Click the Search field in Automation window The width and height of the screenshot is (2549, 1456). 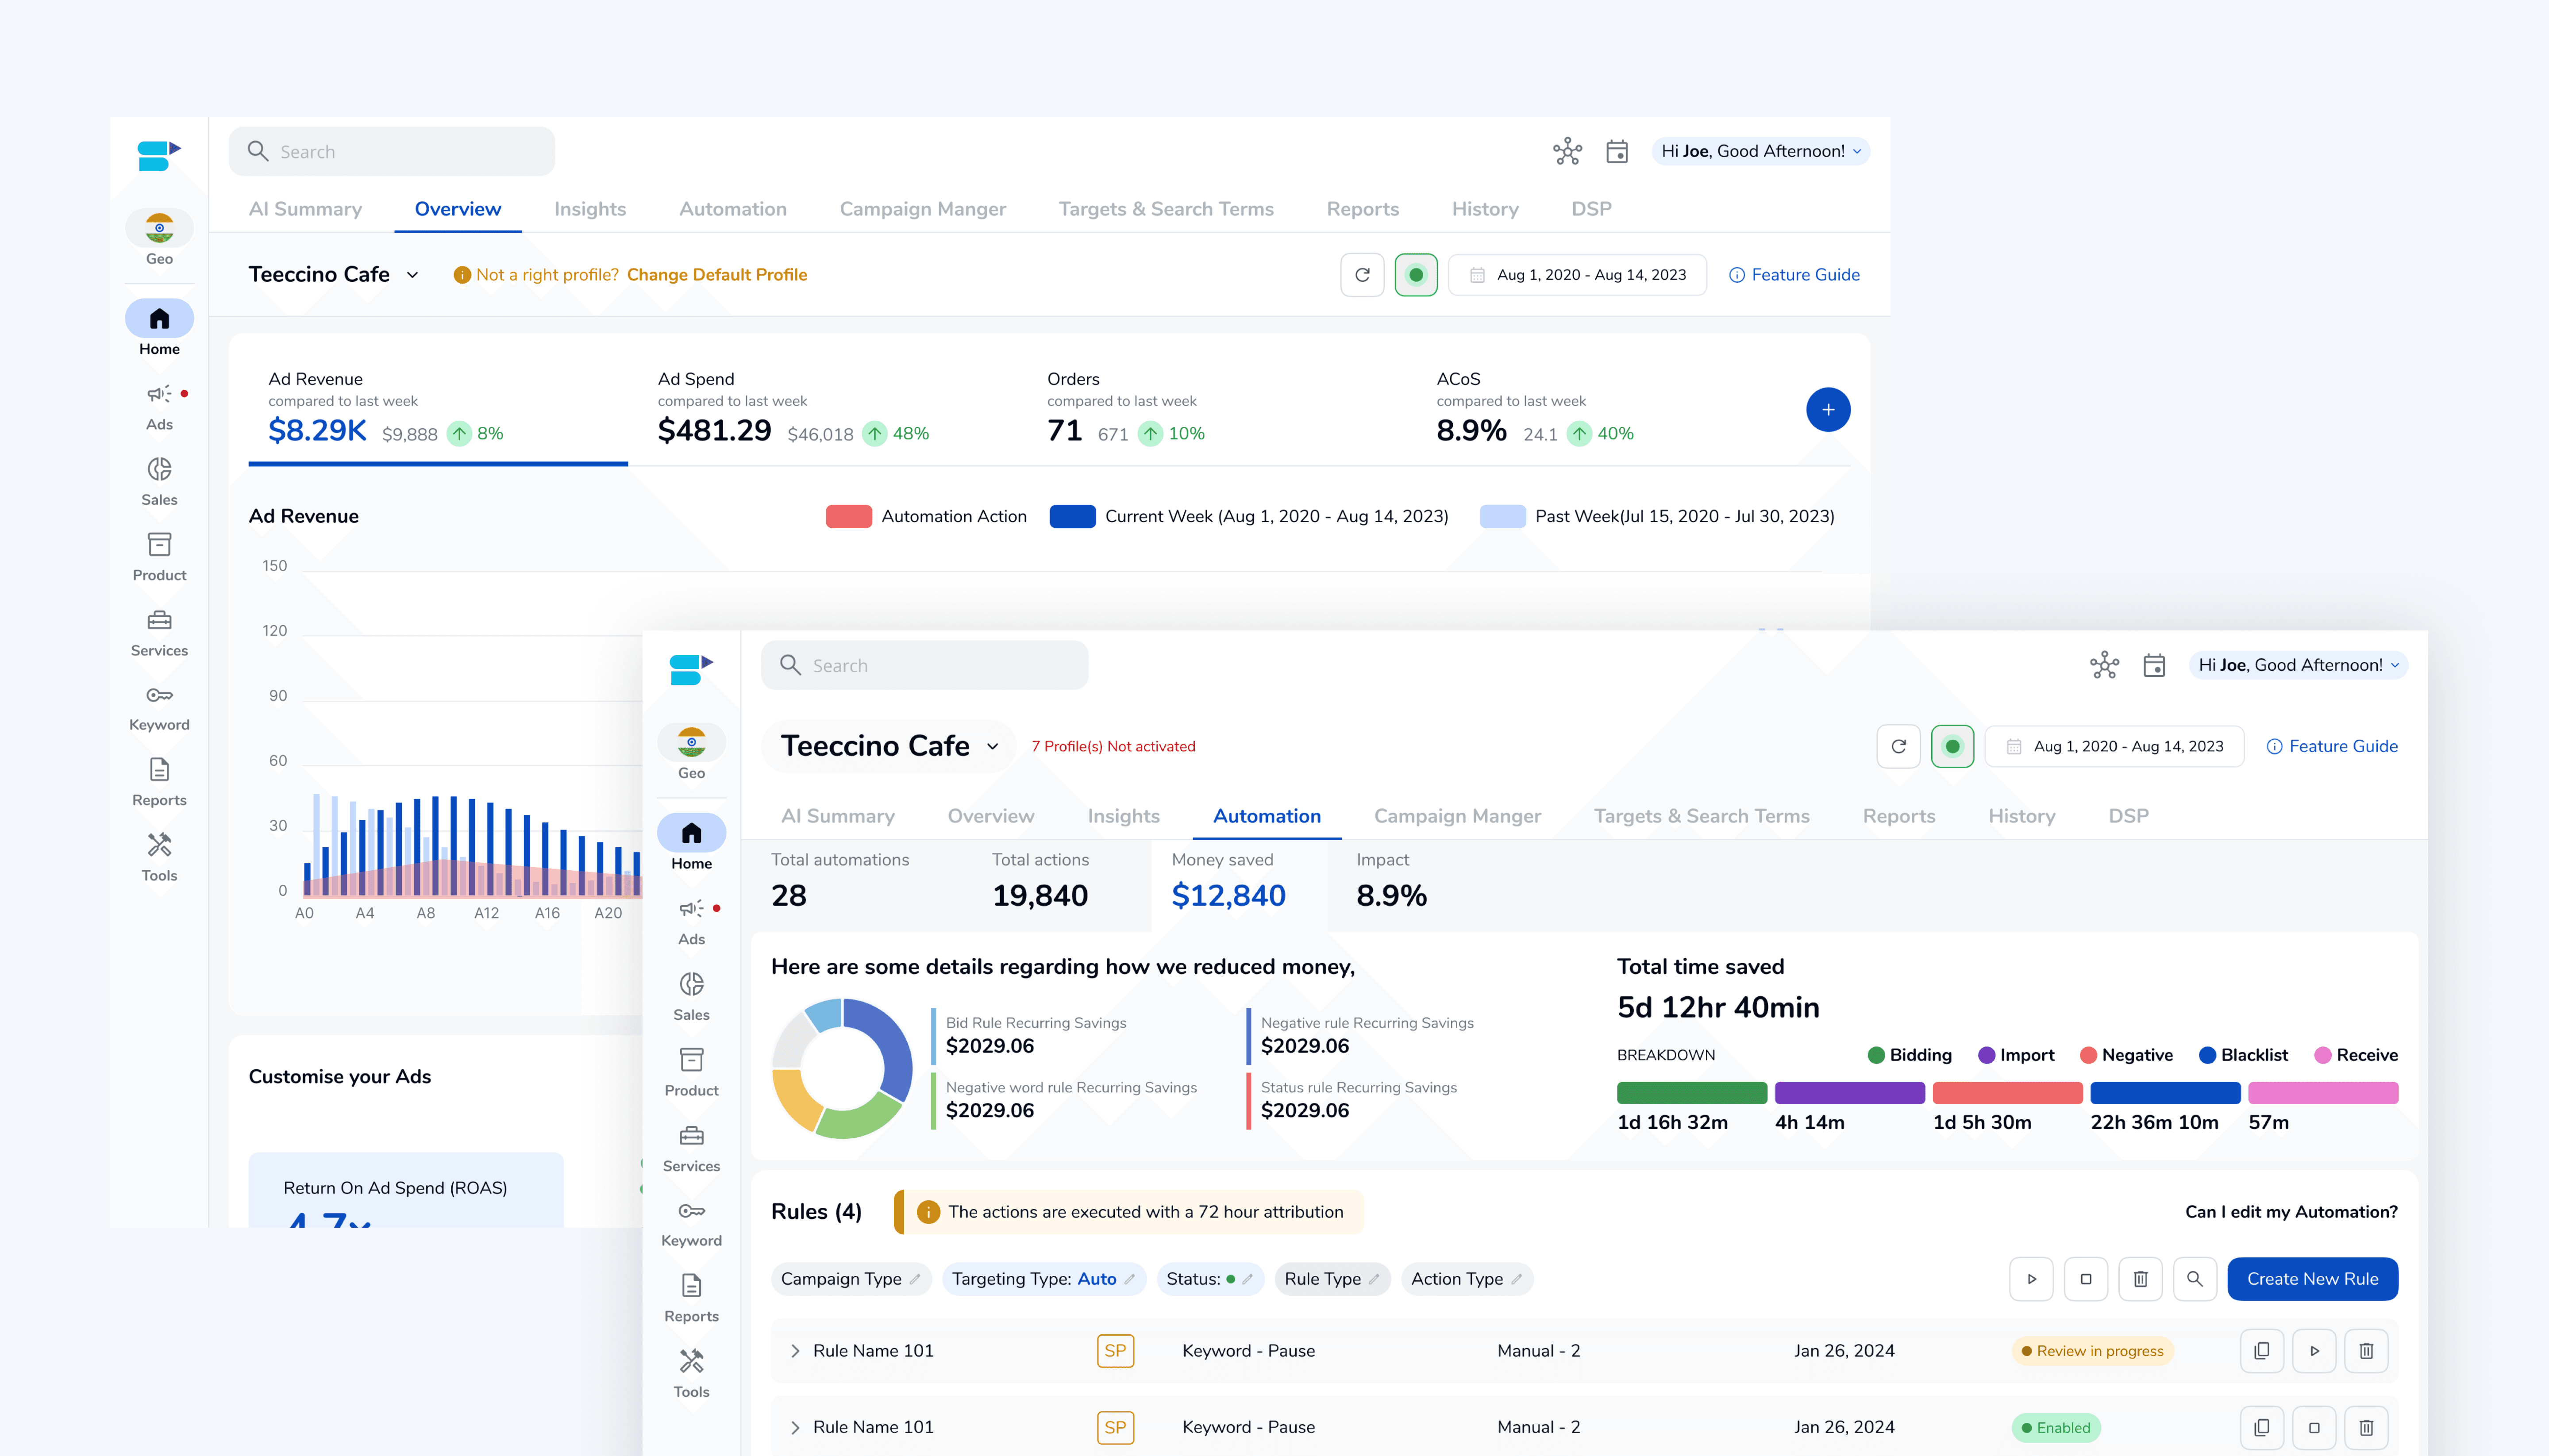coord(924,665)
